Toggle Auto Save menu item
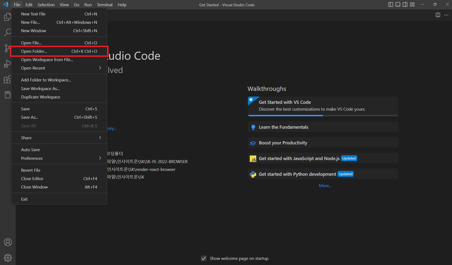Image resolution: width=452 pixels, height=265 pixels. click(59, 150)
